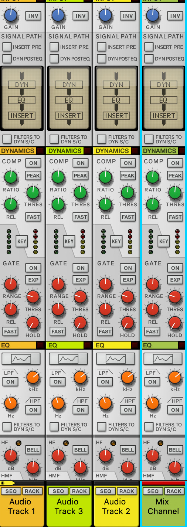Toggle GATE ON button for Audio Track 1
Image resolution: width=187 pixels, height=527 pixels.
click(33, 268)
